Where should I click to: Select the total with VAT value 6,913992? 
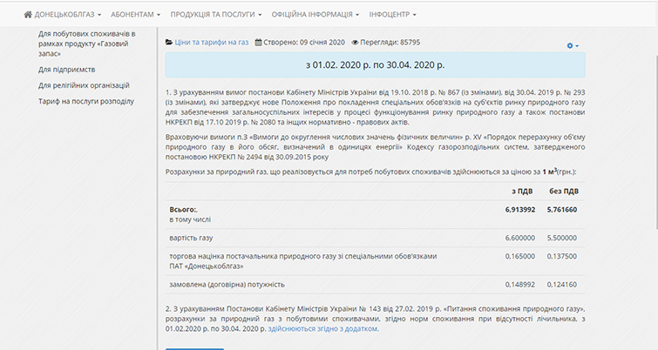[520, 210]
